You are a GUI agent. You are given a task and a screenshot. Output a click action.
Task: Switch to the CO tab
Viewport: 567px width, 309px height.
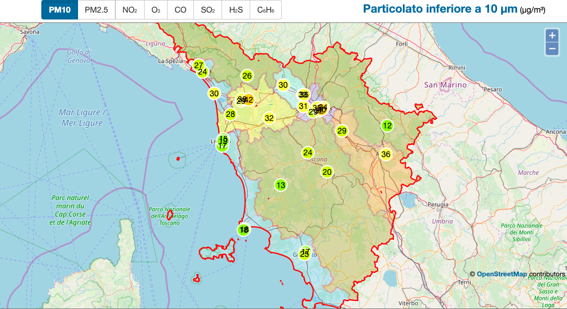pyautogui.click(x=180, y=10)
